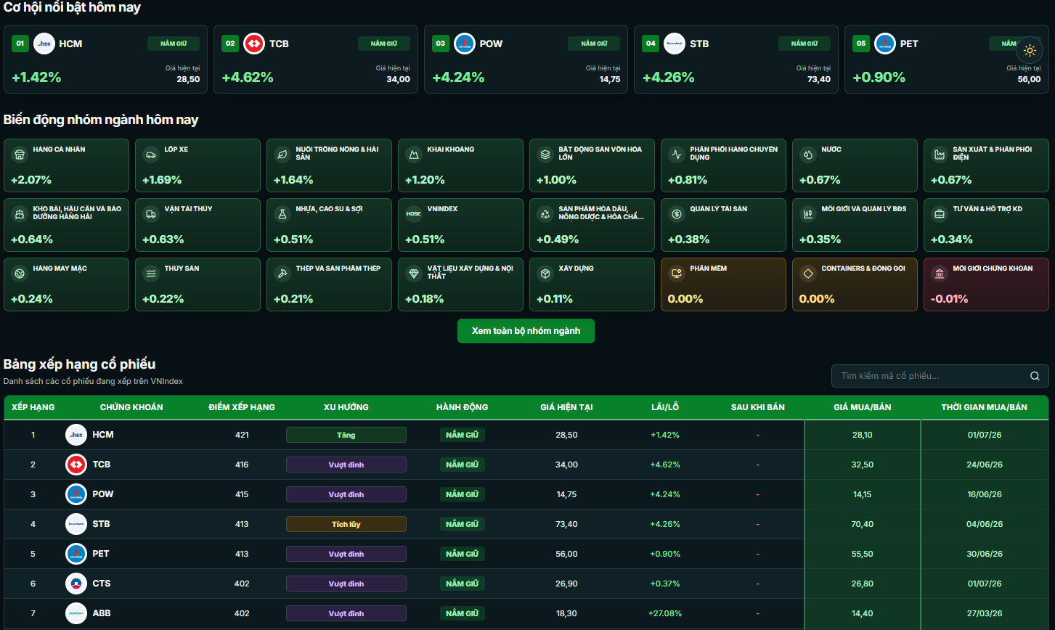Click the Tích lũy trend tag in STB row

(346, 524)
